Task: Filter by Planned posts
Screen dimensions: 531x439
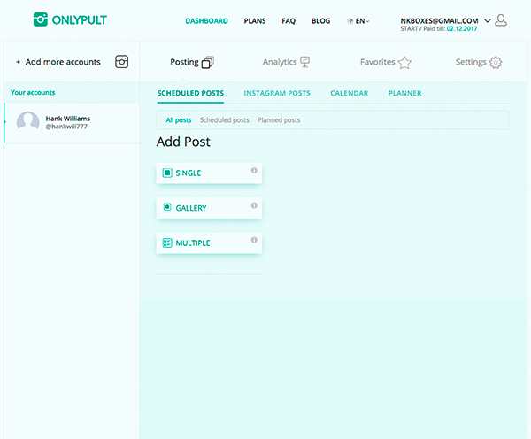Action: [x=279, y=120]
